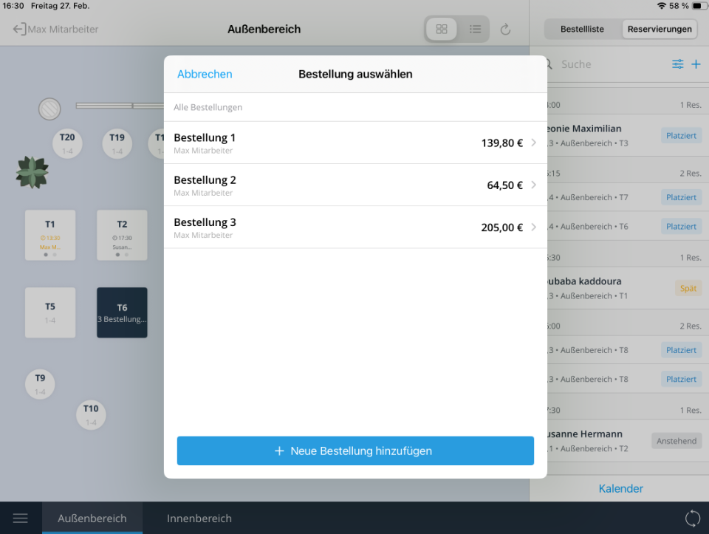Select Bestellung 1 order row

[355, 143]
